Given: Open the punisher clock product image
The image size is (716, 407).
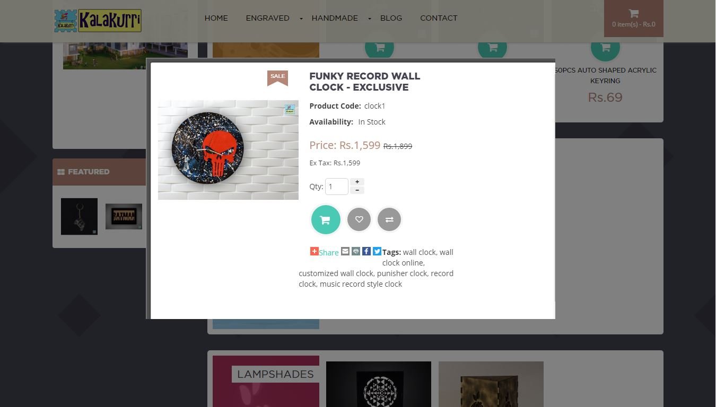Looking at the screenshot, I should pos(228,150).
